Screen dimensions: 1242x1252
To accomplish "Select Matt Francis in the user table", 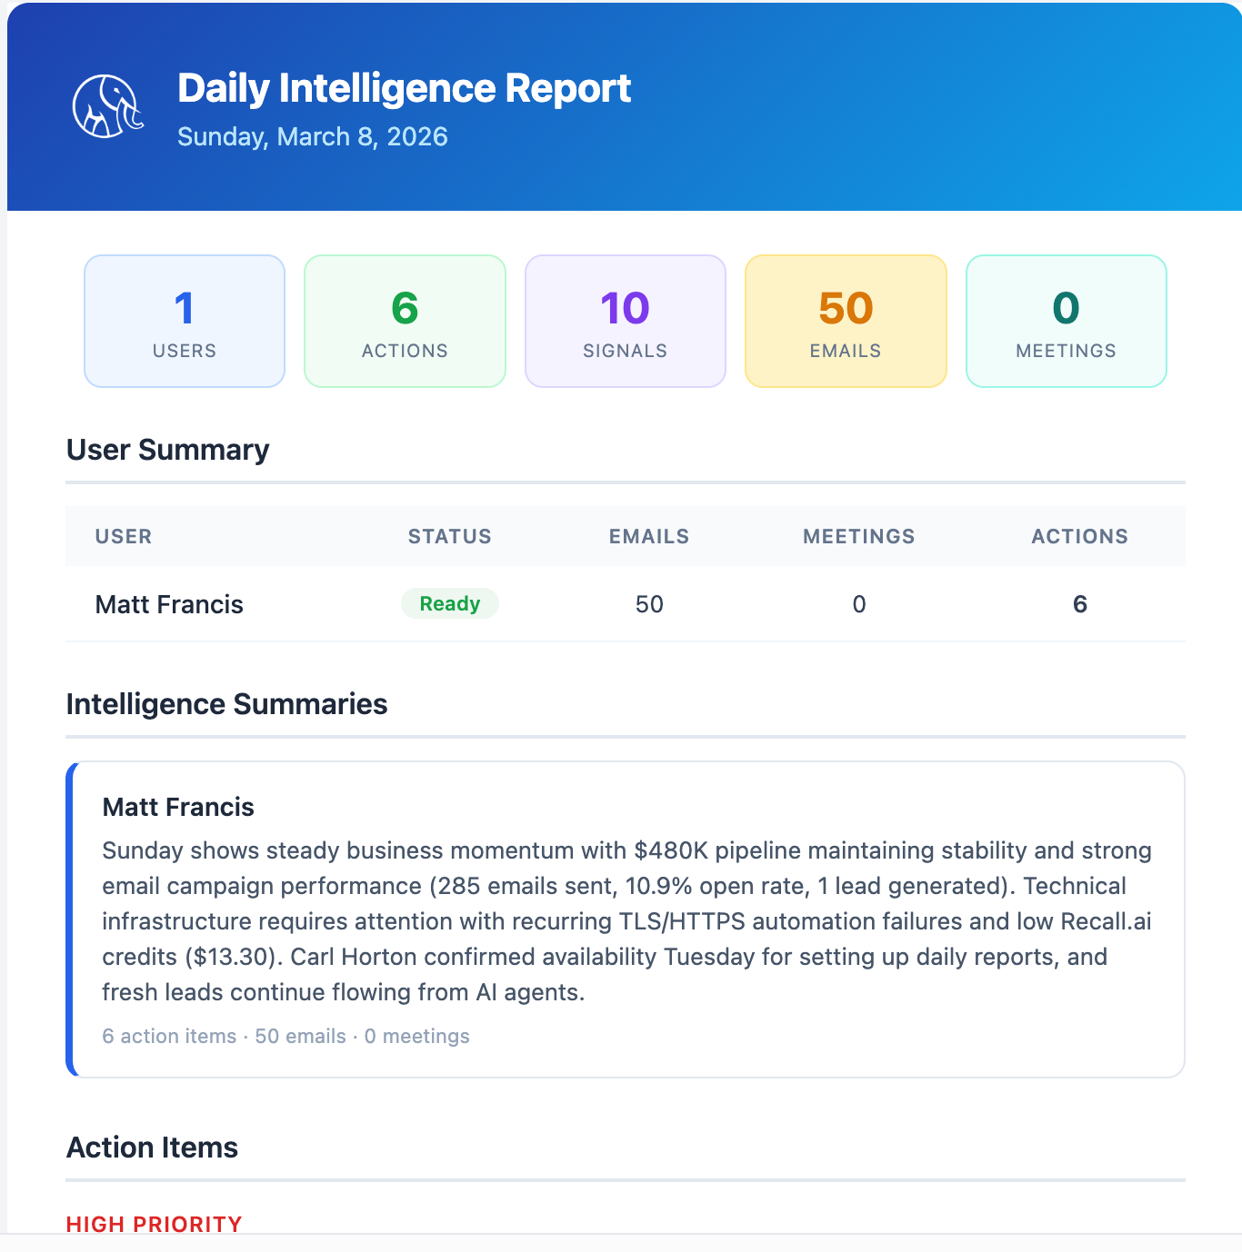I will [x=169, y=604].
